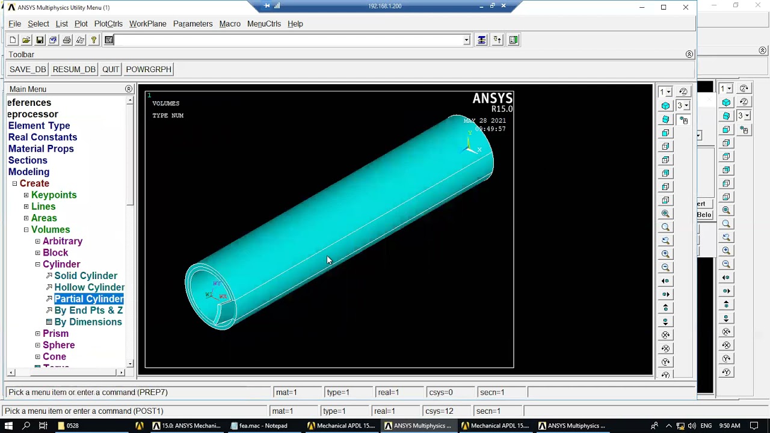Expand the Keypoints tree node
The height and width of the screenshot is (433, 770).
tap(26, 195)
